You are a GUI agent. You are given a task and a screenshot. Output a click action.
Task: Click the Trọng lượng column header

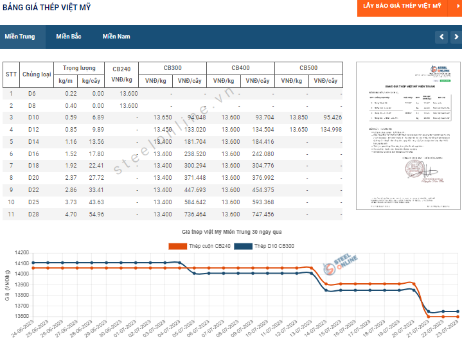pyautogui.click(x=79, y=68)
